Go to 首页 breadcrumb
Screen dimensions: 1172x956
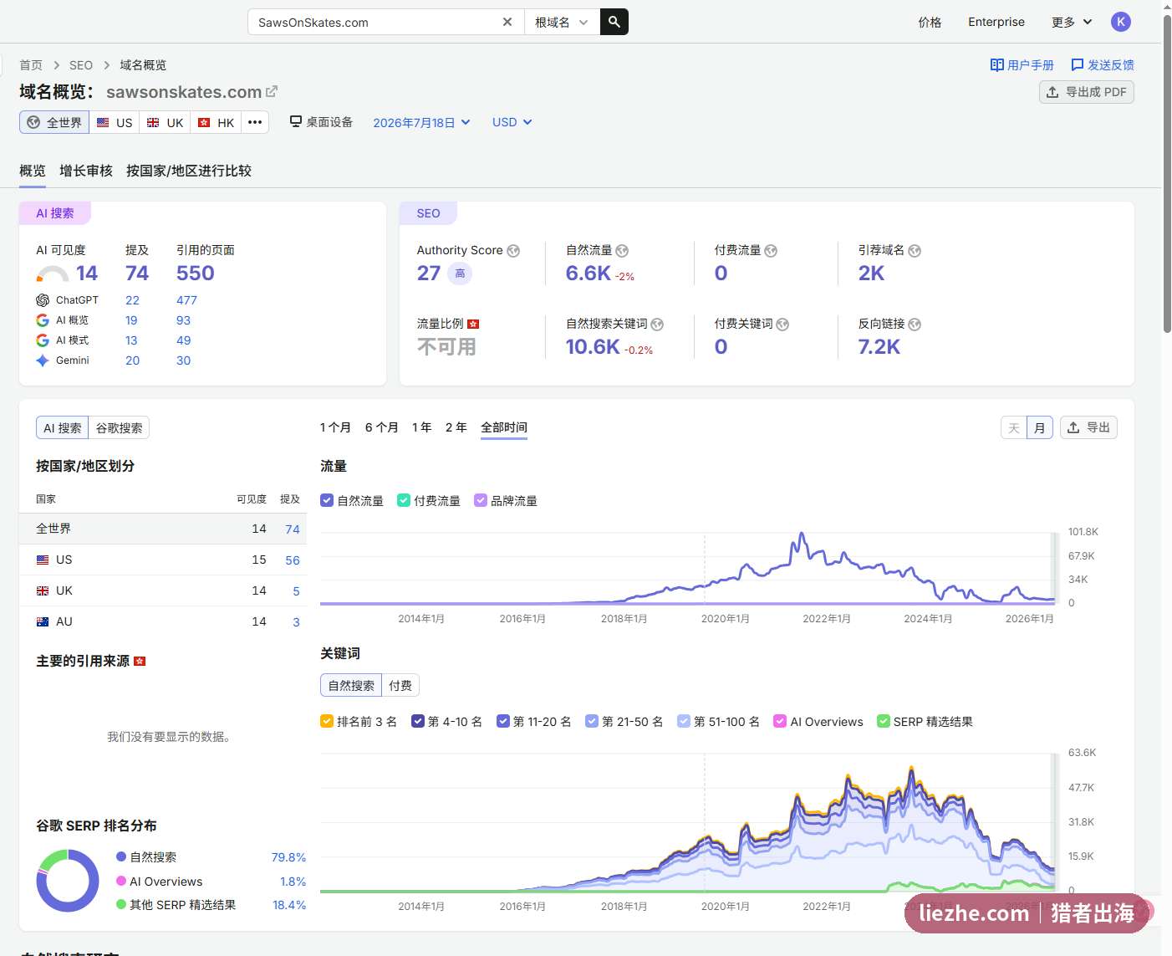pyautogui.click(x=31, y=64)
